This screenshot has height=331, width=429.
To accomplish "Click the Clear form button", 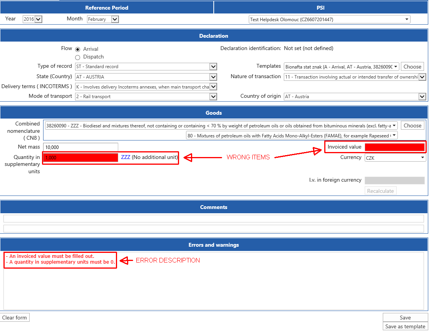I will (15, 318).
